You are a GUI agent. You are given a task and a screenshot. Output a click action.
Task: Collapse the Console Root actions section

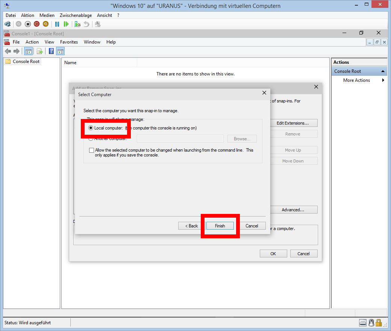[383, 71]
